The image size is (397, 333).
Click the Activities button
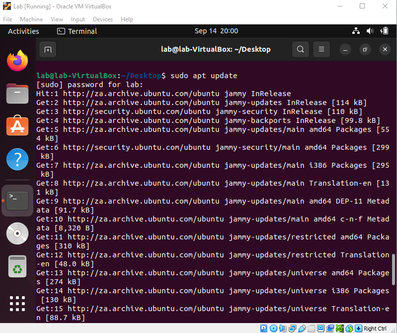[23, 31]
